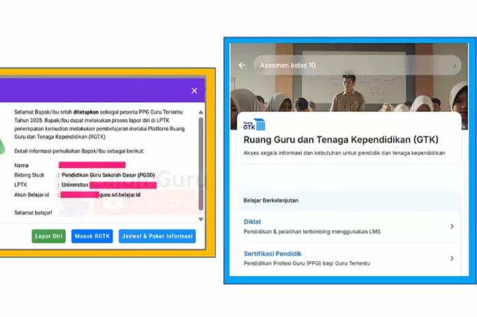Click the heading Ruang Guru dan Tenaga Kependidikan (GTK)
The image size is (477, 317).
click(341, 140)
